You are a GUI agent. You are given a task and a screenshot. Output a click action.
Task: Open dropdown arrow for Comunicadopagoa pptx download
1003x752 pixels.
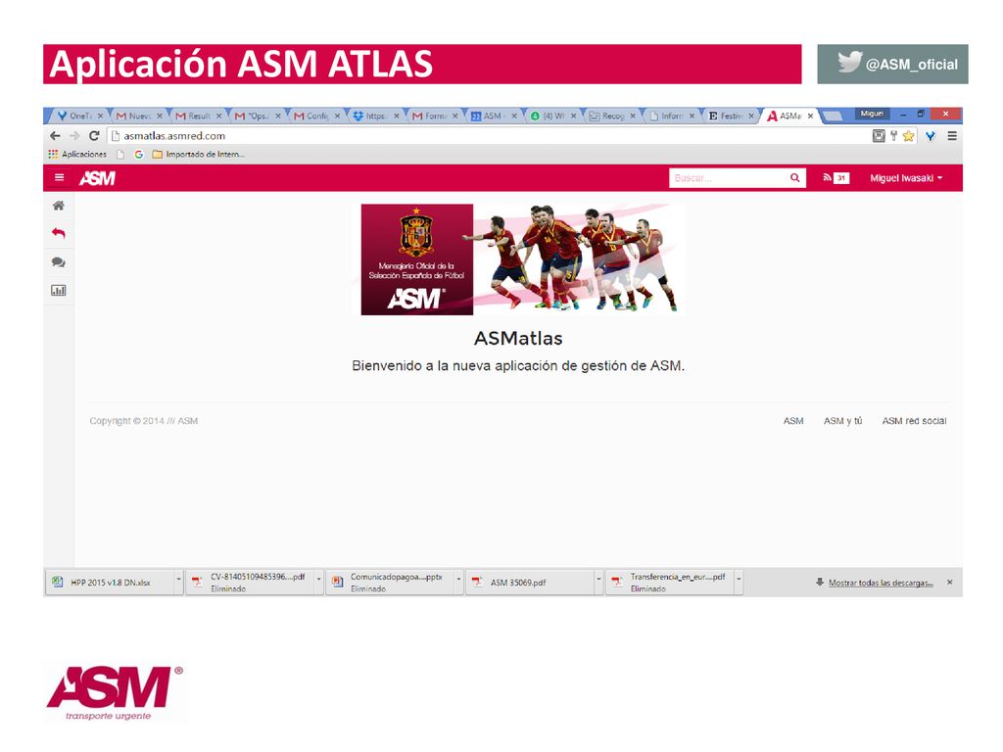pyautogui.click(x=458, y=580)
